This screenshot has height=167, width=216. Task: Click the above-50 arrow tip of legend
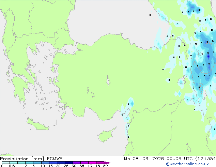pos(108,163)
